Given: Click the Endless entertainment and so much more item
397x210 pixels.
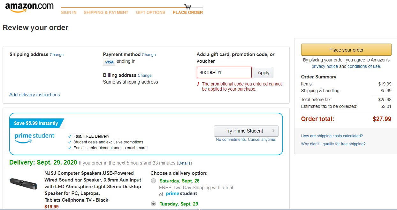Looking at the screenshot, I should [x=108, y=148].
